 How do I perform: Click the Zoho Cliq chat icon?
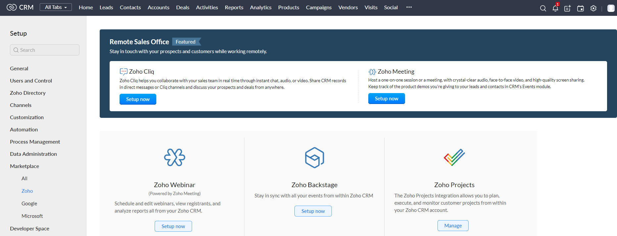(124, 72)
